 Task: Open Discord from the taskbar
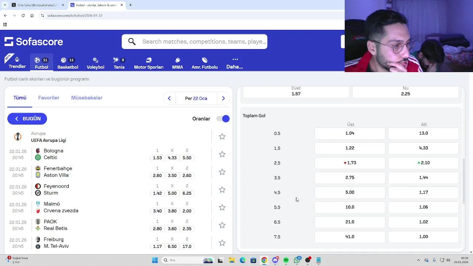(x=275, y=260)
